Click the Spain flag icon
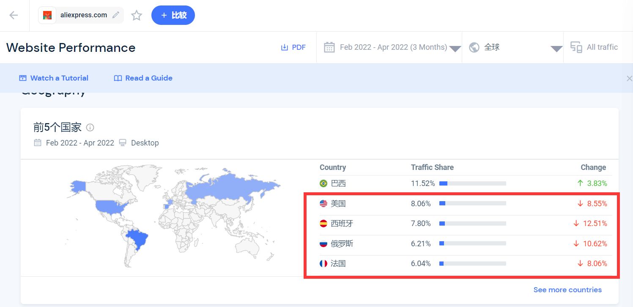 323,224
